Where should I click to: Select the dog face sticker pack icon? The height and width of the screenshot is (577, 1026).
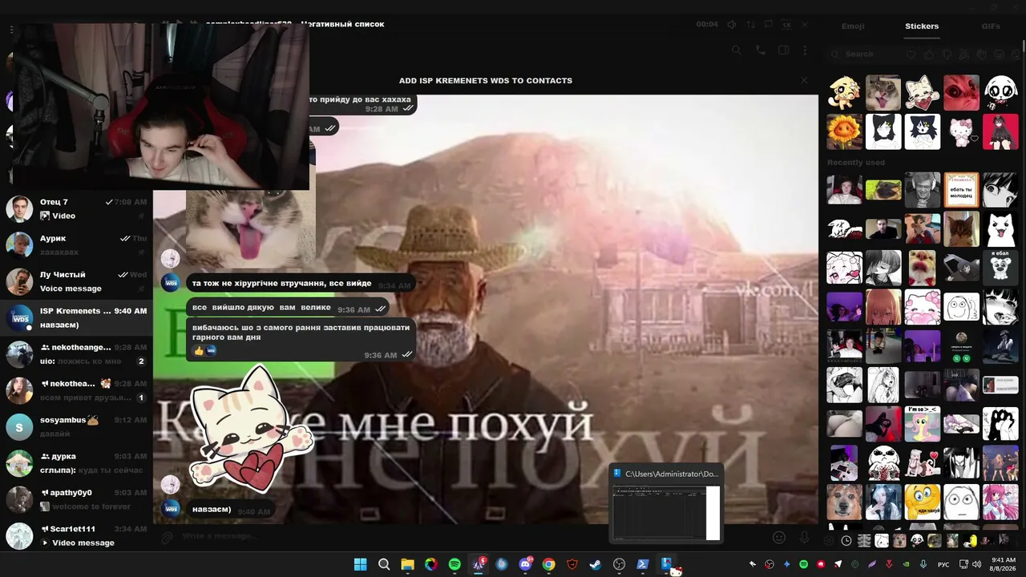pos(899,541)
